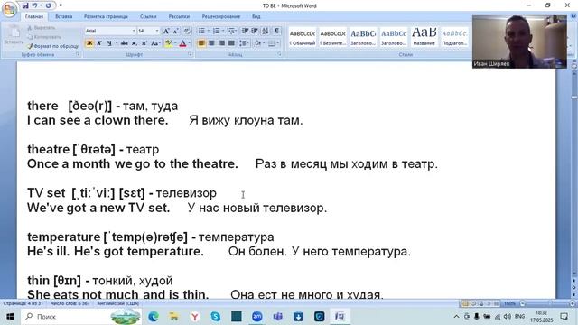Apply strikethrough formatting
The height and width of the screenshot is (325, 578).
125,43
